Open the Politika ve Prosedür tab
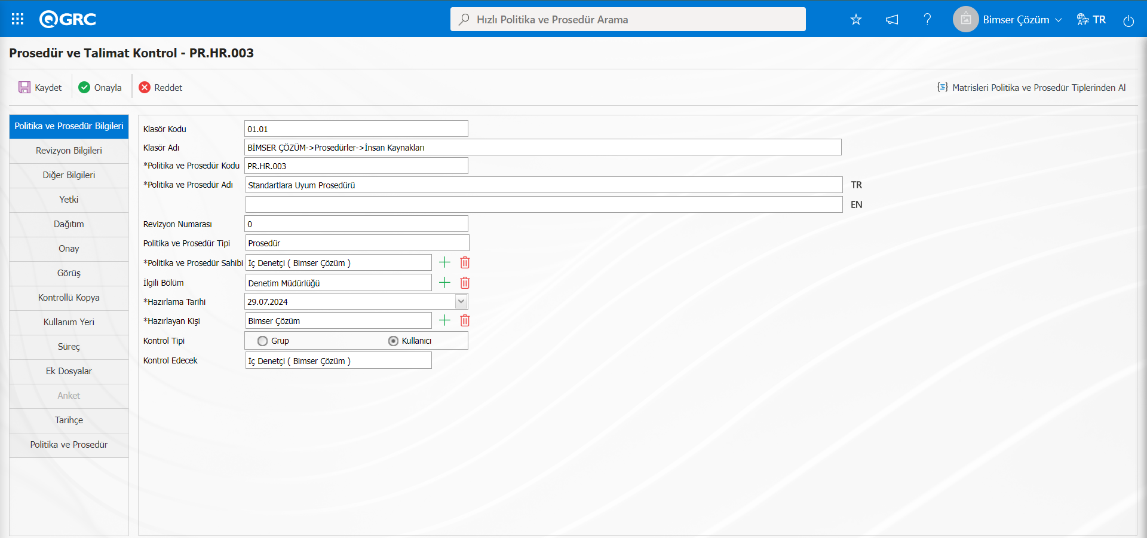The height and width of the screenshot is (538, 1147). tap(69, 445)
